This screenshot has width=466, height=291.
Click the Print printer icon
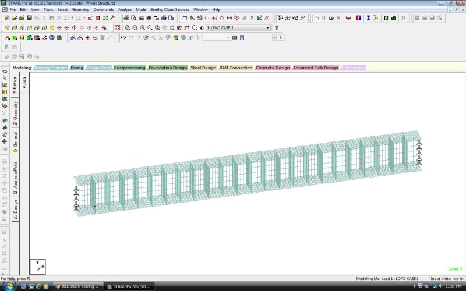[126, 18]
